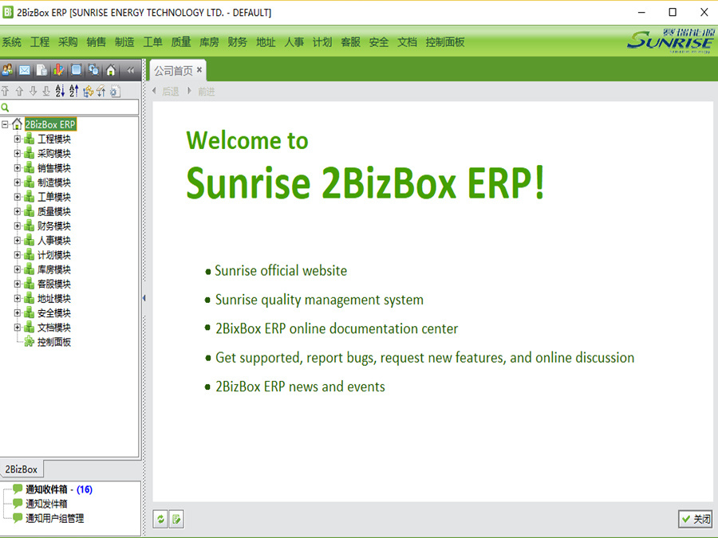Open the document with gear settings icon
Viewport: 718px width, 538px height.
(115, 91)
